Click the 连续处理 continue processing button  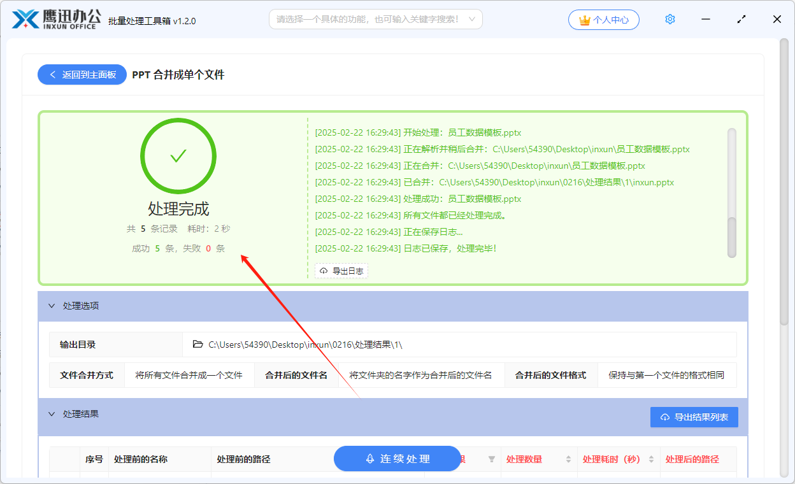[397, 459]
